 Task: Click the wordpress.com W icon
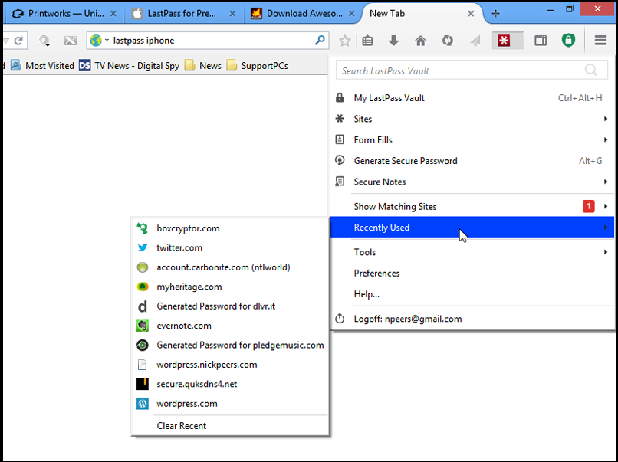click(x=143, y=404)
